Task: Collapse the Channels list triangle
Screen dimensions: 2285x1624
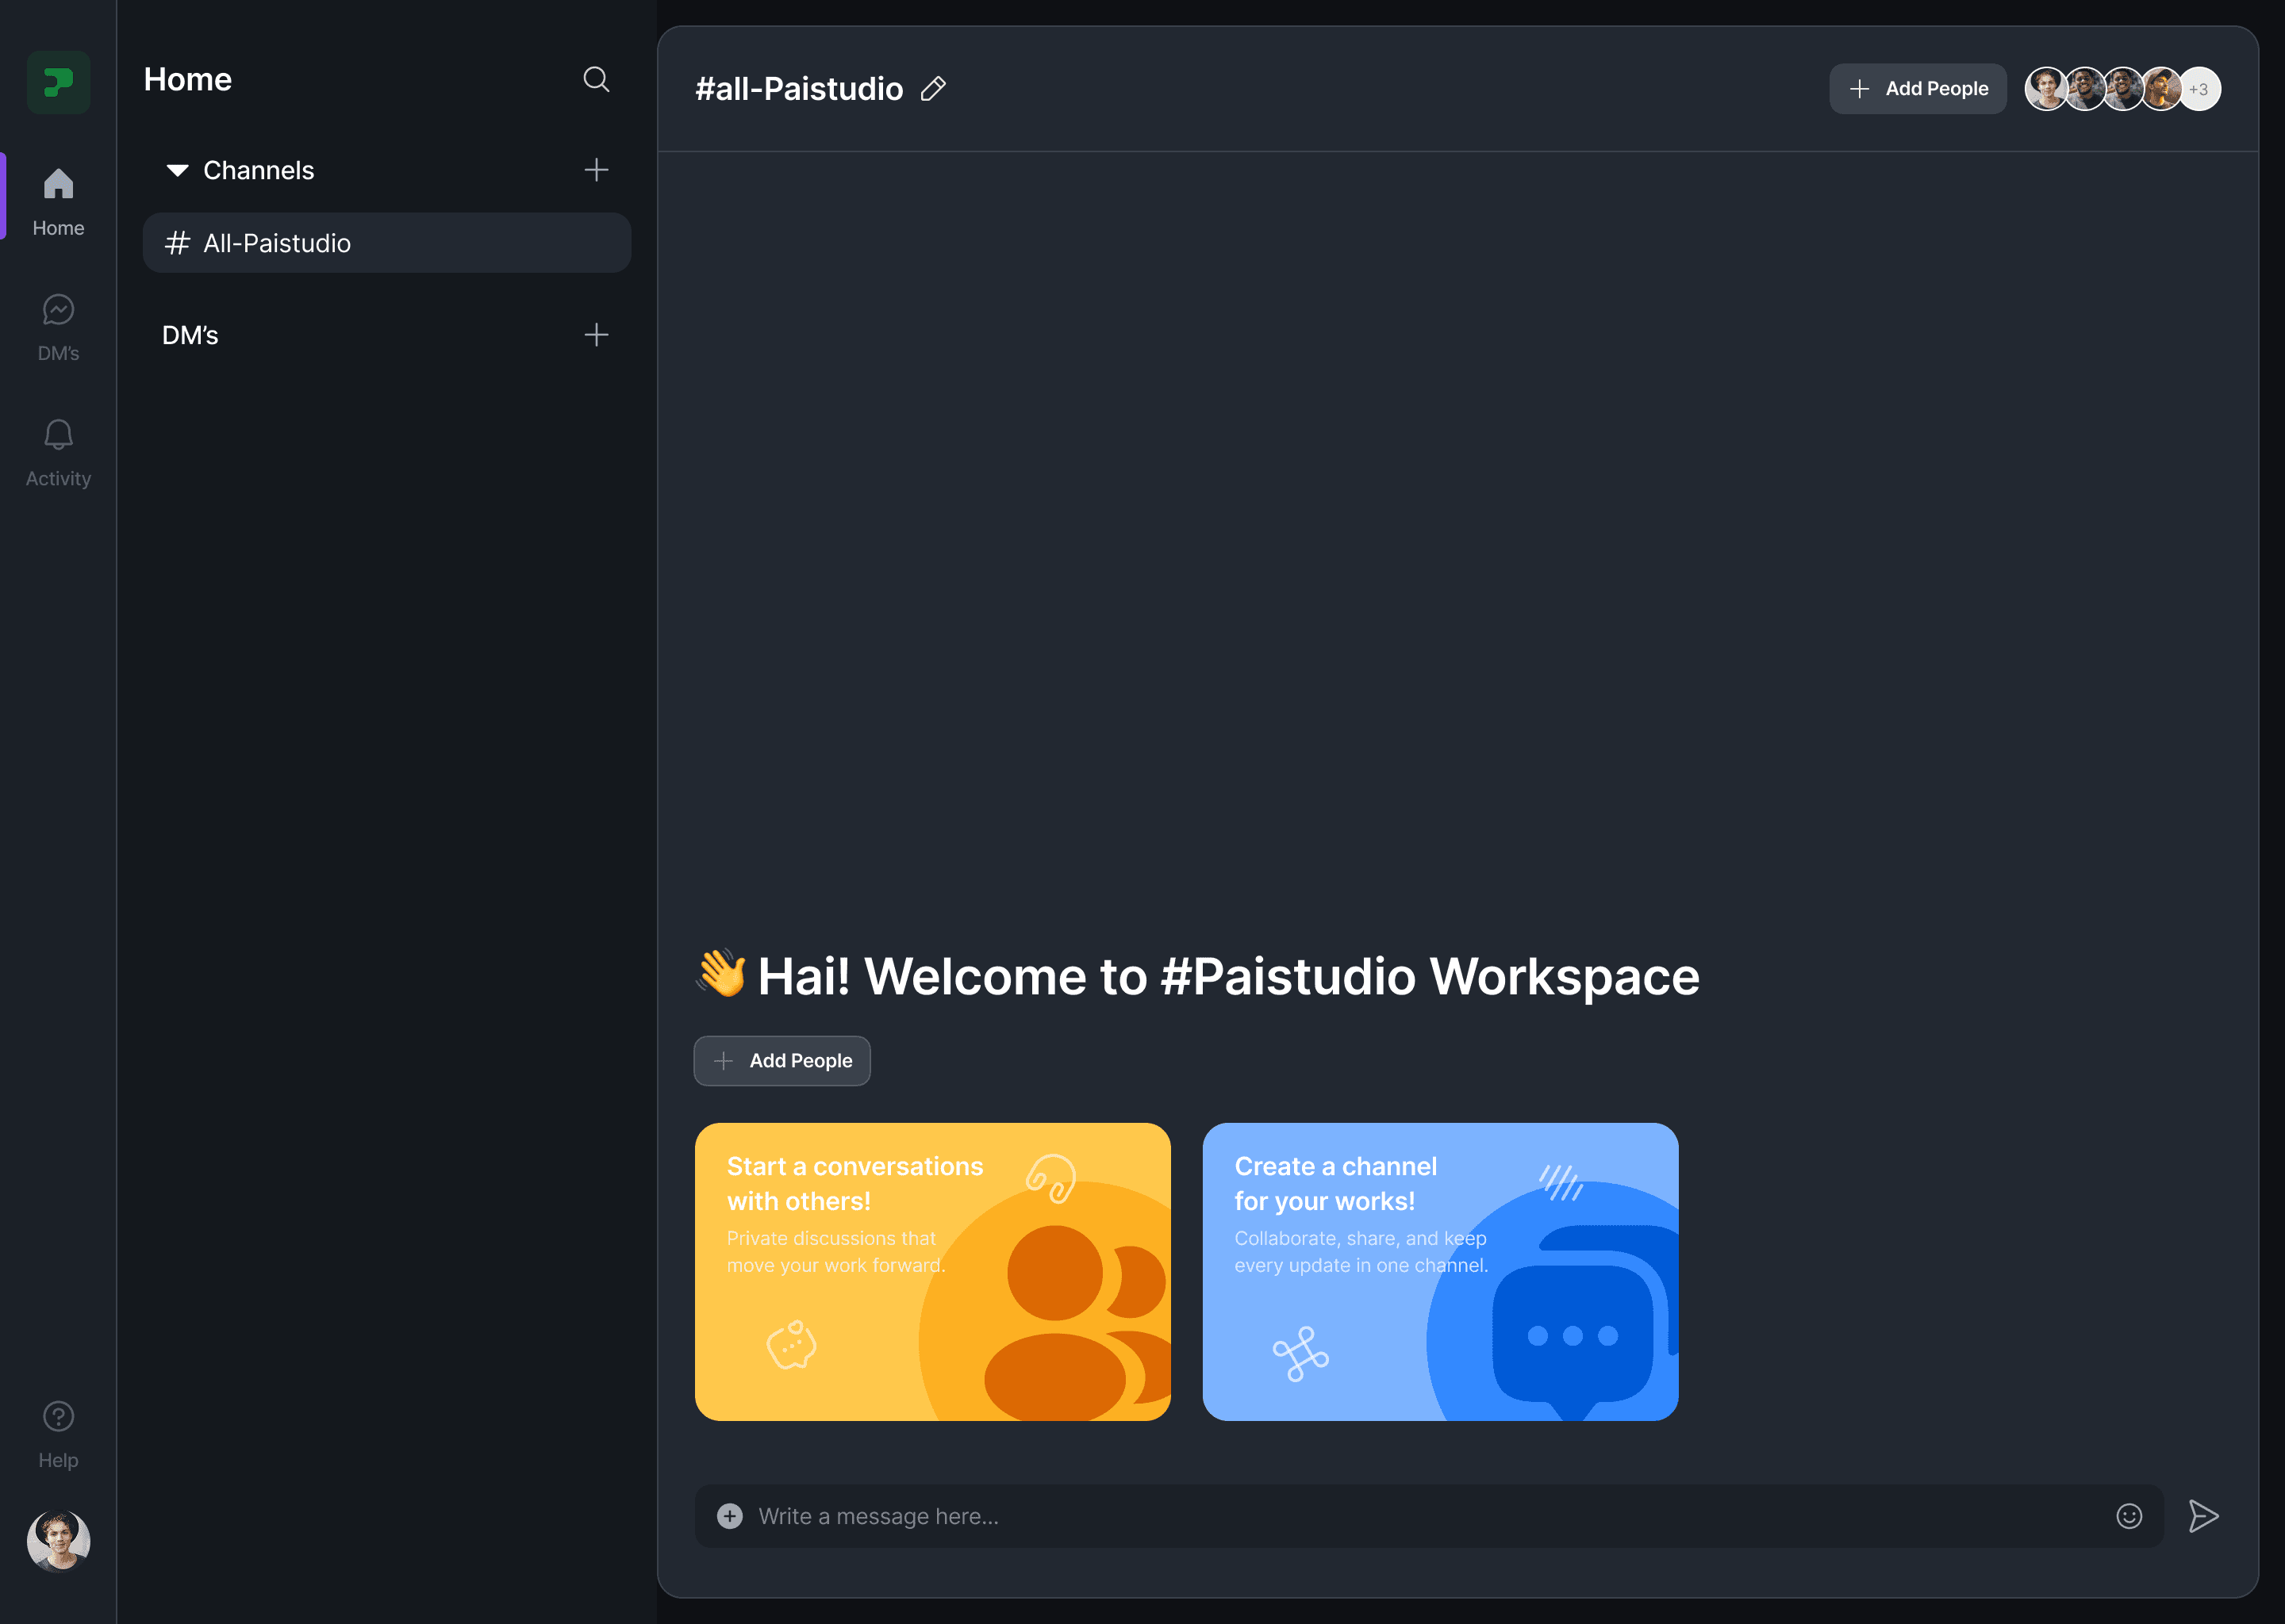Action: tap(177, 171)
